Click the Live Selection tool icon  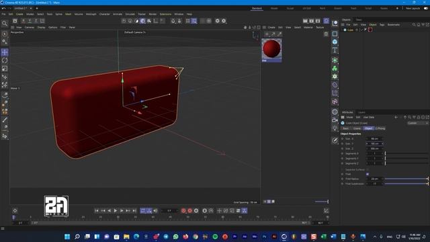pyautogui.click(x=5, y=34)
